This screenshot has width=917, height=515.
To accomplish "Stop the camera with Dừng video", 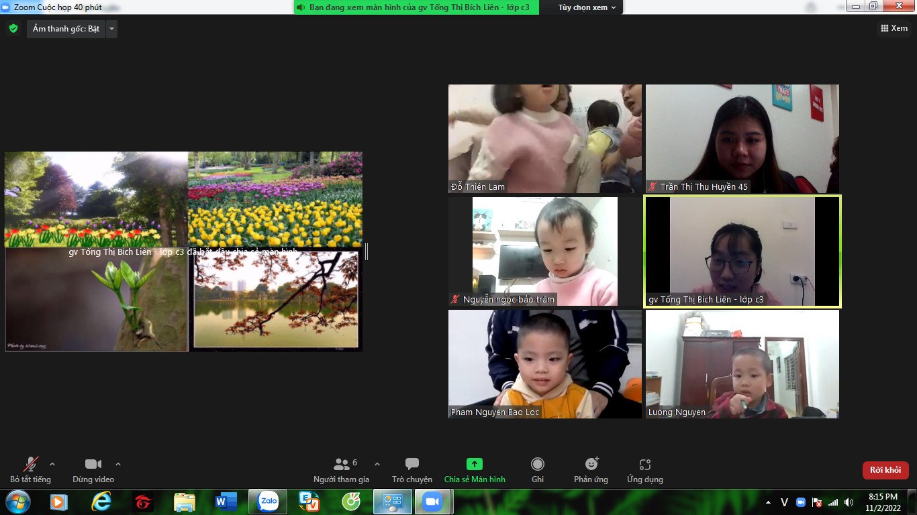I will click(x=93, y=469).
